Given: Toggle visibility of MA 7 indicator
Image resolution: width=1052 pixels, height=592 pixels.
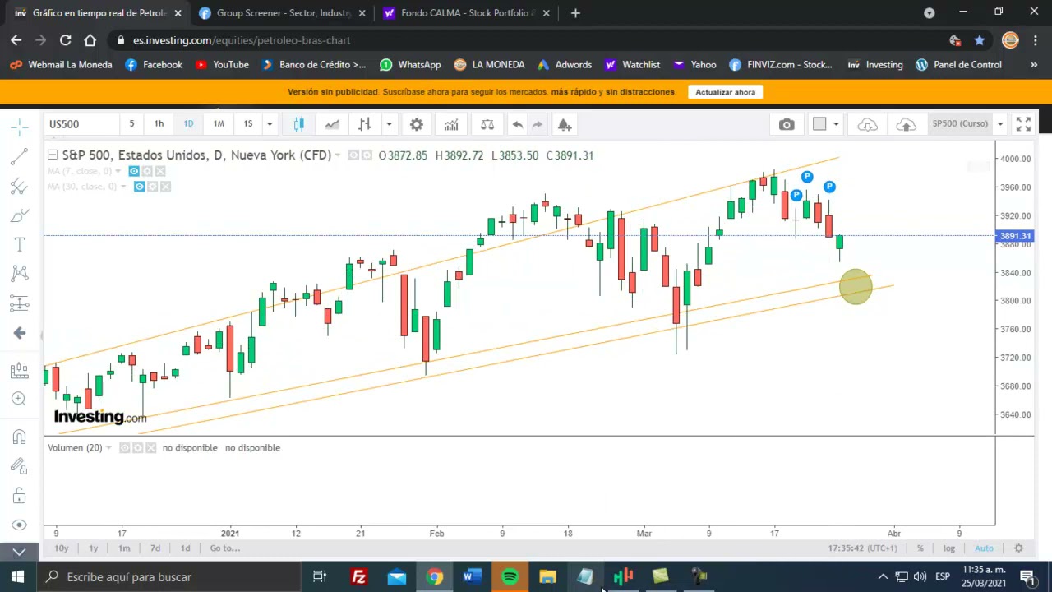Looking at the screenshot, I should coord(134,171).
